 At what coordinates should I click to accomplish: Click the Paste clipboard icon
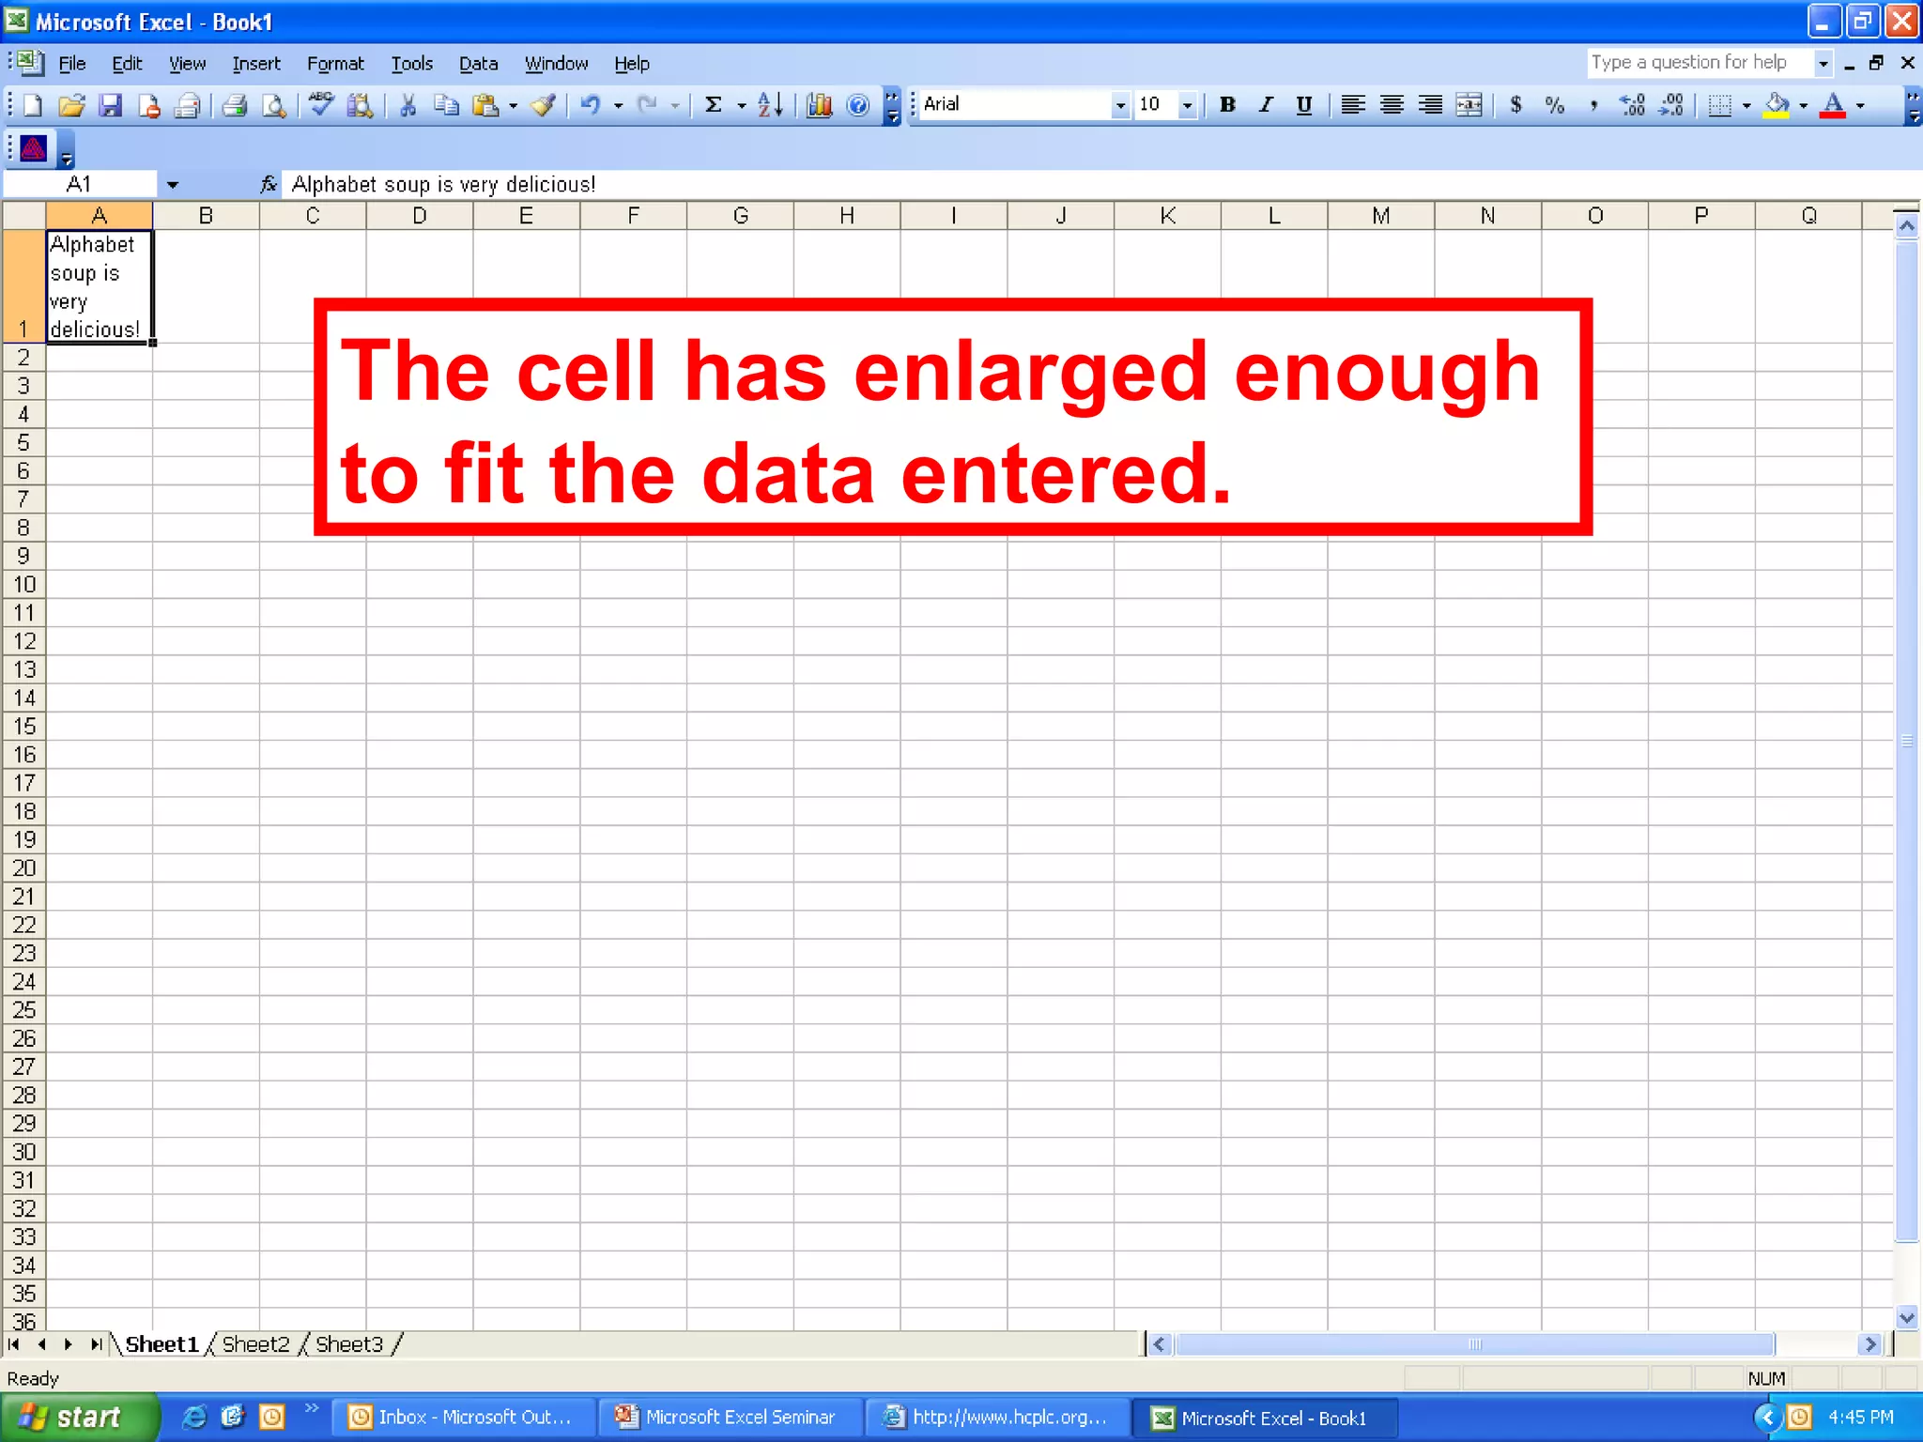[485, 105]
